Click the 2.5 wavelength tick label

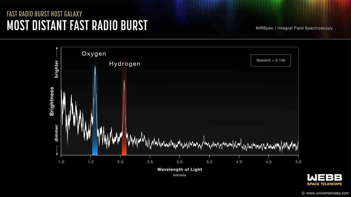[150, 161]
